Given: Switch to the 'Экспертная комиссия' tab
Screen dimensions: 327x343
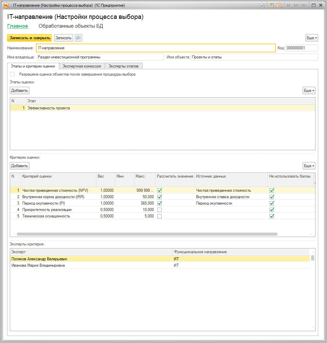Looking at the screenshot, I should [82, 66].
